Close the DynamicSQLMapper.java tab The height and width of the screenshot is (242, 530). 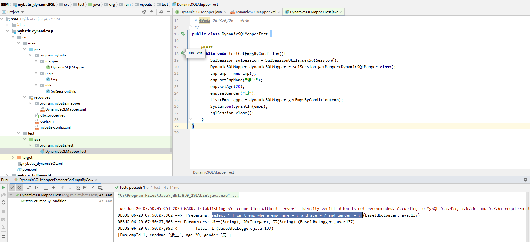click(225, 12)
